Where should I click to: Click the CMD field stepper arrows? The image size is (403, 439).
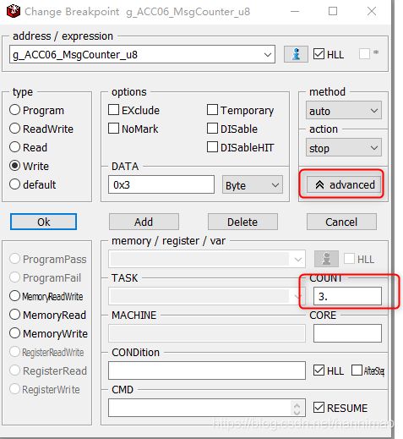(297, 409)
